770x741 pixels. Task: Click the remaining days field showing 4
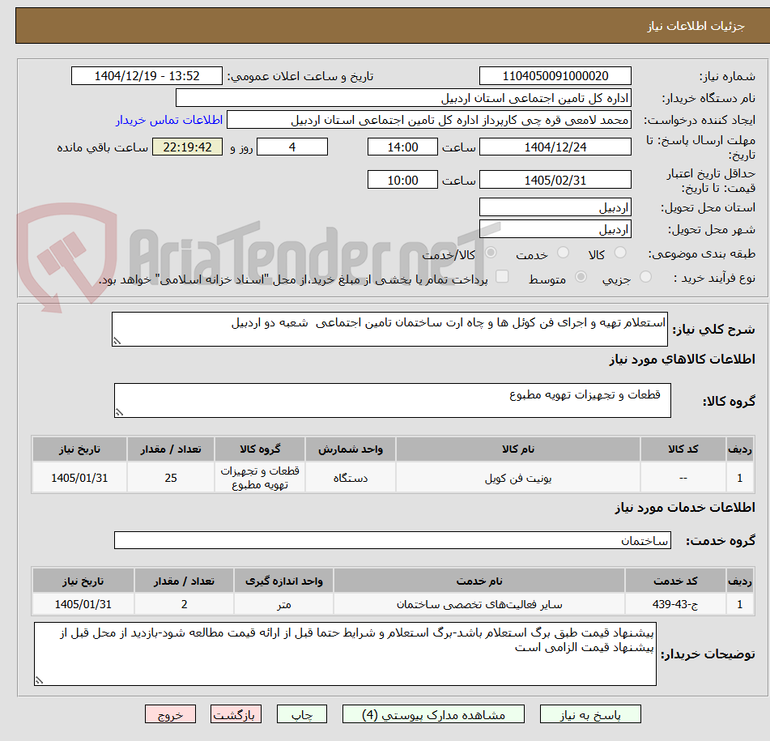point(292,147)
